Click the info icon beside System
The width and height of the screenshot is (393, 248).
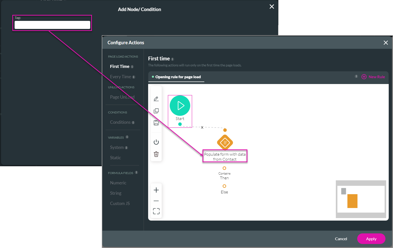(x=126, y=148)
